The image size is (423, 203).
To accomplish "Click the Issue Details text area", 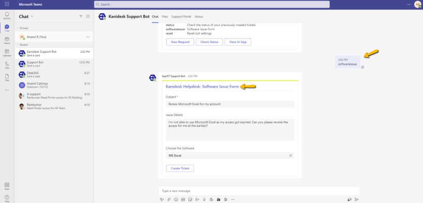I will (230, 130).
